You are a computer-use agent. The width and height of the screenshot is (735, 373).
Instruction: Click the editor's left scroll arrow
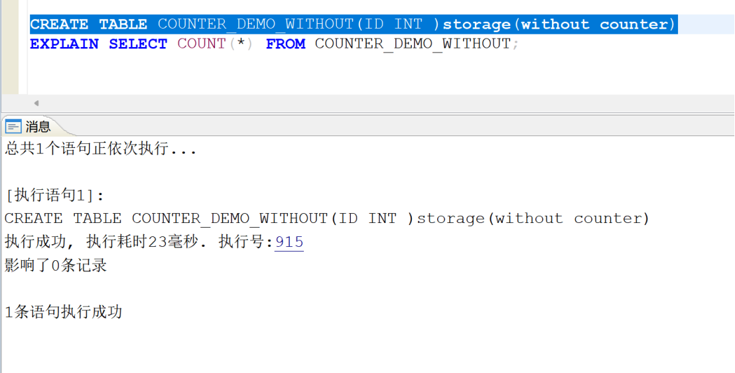(36, 104)
